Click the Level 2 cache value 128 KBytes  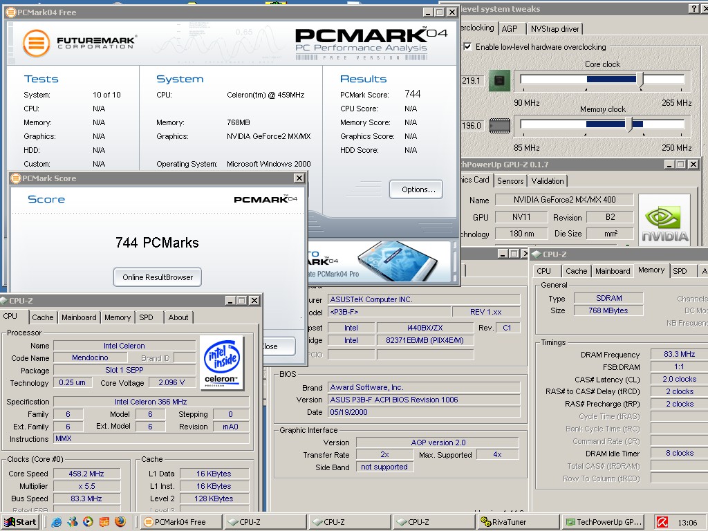coord(214,499)
